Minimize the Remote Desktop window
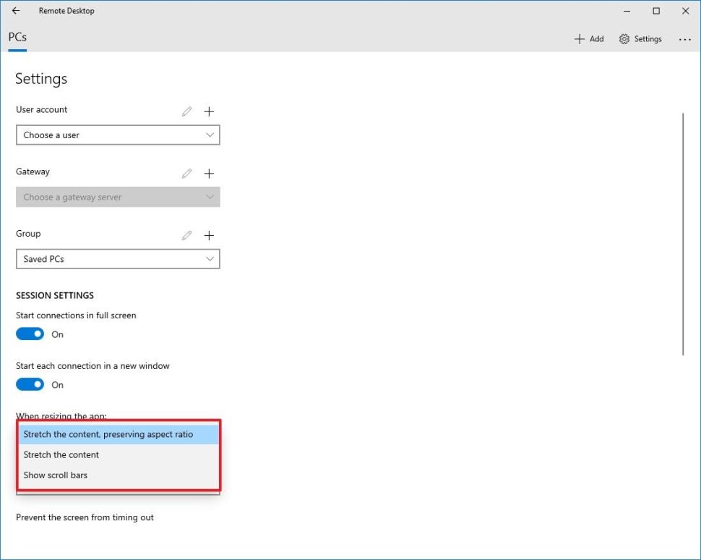This screenshot has width=701, height=560. coord(627,11)
